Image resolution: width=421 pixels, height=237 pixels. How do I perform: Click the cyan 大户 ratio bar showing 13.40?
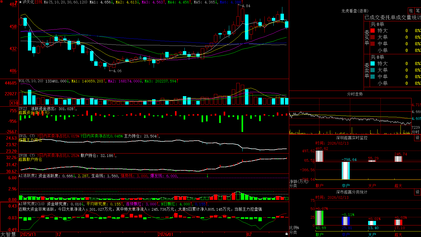tap(372, 223)
